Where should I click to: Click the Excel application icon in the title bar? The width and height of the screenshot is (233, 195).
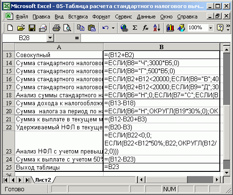point(7,6)
